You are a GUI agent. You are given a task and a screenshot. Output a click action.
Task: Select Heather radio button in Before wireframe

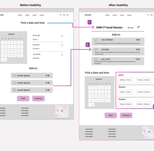pos(62,55)
